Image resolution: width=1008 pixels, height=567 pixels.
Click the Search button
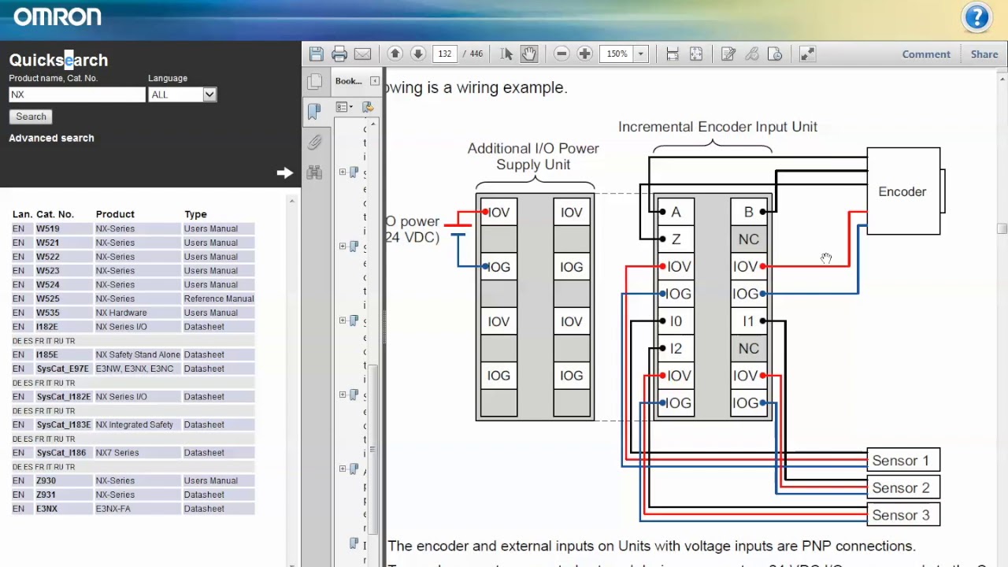(x=31, y=117)
